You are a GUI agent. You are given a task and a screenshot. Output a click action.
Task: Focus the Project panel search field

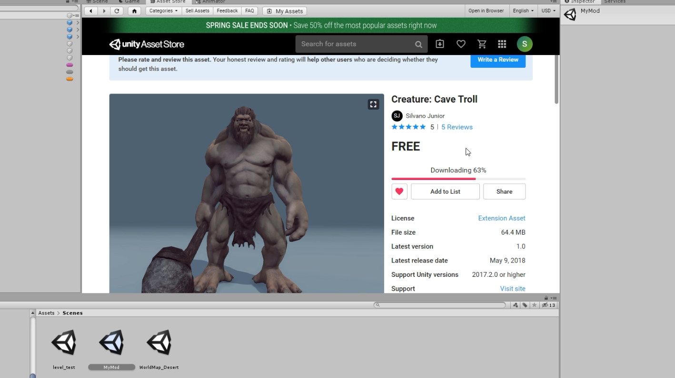tap(440, 305)
